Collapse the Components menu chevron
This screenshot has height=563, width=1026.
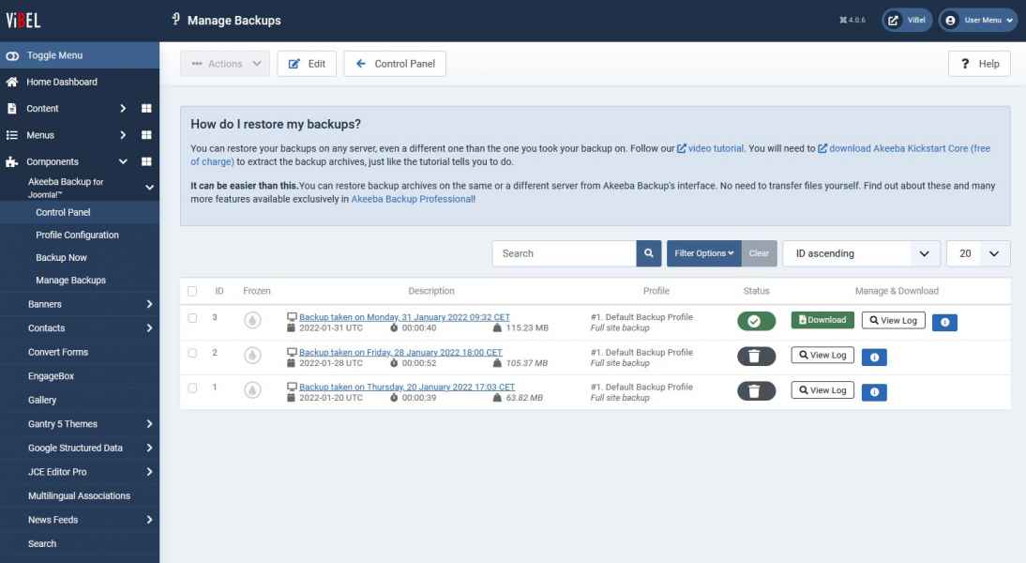pyautogui.click(x=122, y=161)
